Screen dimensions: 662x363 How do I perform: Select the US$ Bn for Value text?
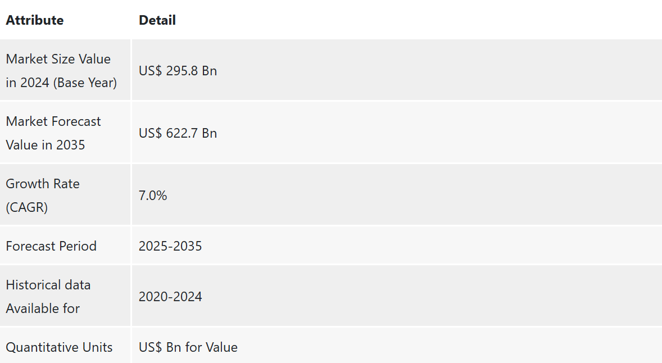click(188, 347)
